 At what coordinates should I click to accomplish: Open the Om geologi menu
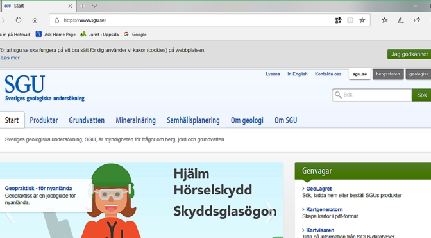tap(247, 120)
